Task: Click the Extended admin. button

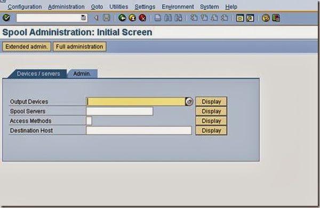Action: pyautogui.click(x=27, y=47)
